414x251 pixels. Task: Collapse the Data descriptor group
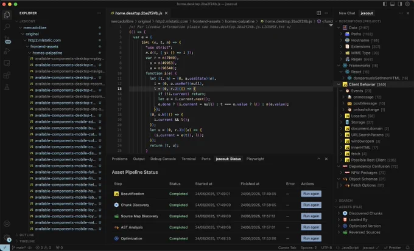tap(339, 28)
